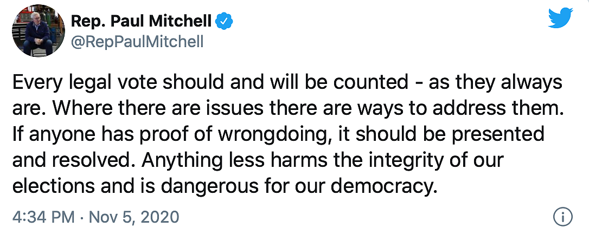
Task: Click the blue verified badge
Action: (225, 22)
